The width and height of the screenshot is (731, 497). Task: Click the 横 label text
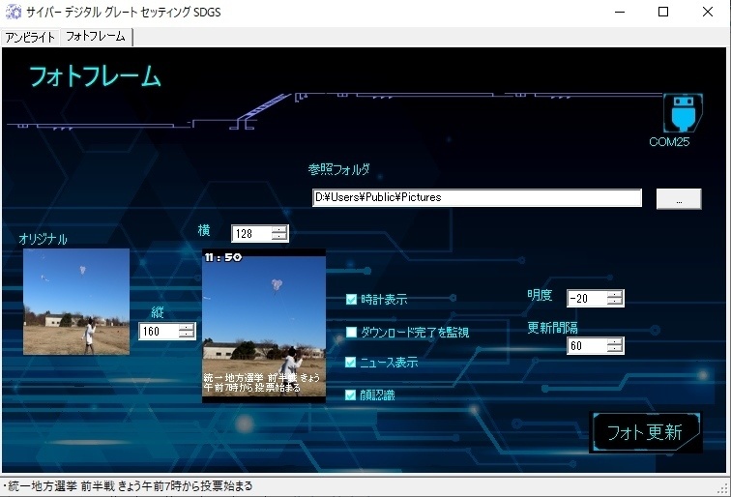click(204, 230)
